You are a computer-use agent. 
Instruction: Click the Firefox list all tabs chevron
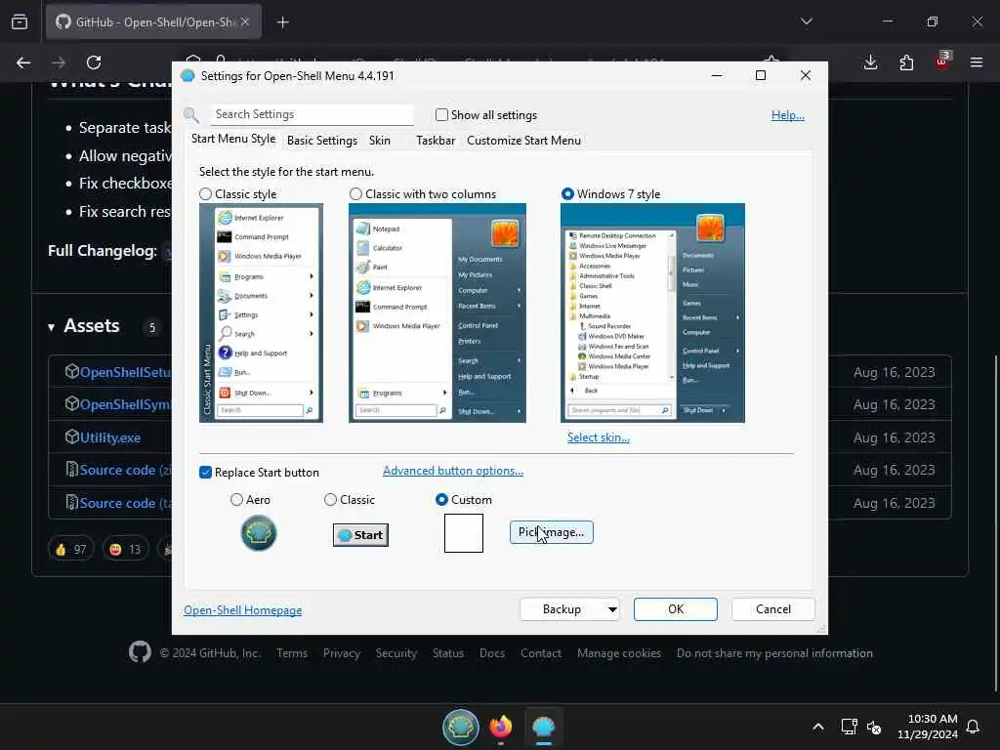coord(806,21)
